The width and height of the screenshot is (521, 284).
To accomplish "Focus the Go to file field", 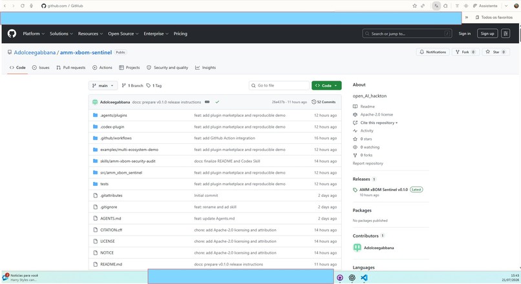I will pyautogui.click(x=279, y=86).
